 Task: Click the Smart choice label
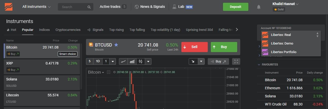coord(68,54)
